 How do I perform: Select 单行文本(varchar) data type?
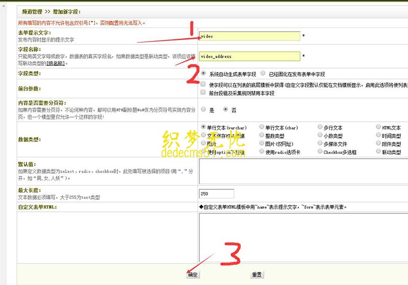pyautogui.click(x=204, y=127)
